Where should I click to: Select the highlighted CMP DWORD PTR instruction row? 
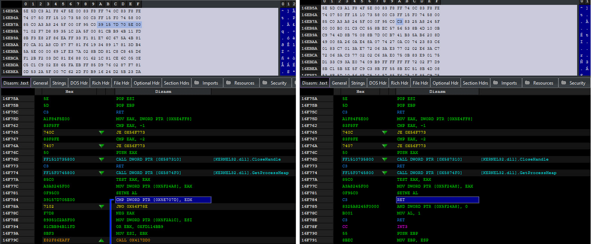163,200
